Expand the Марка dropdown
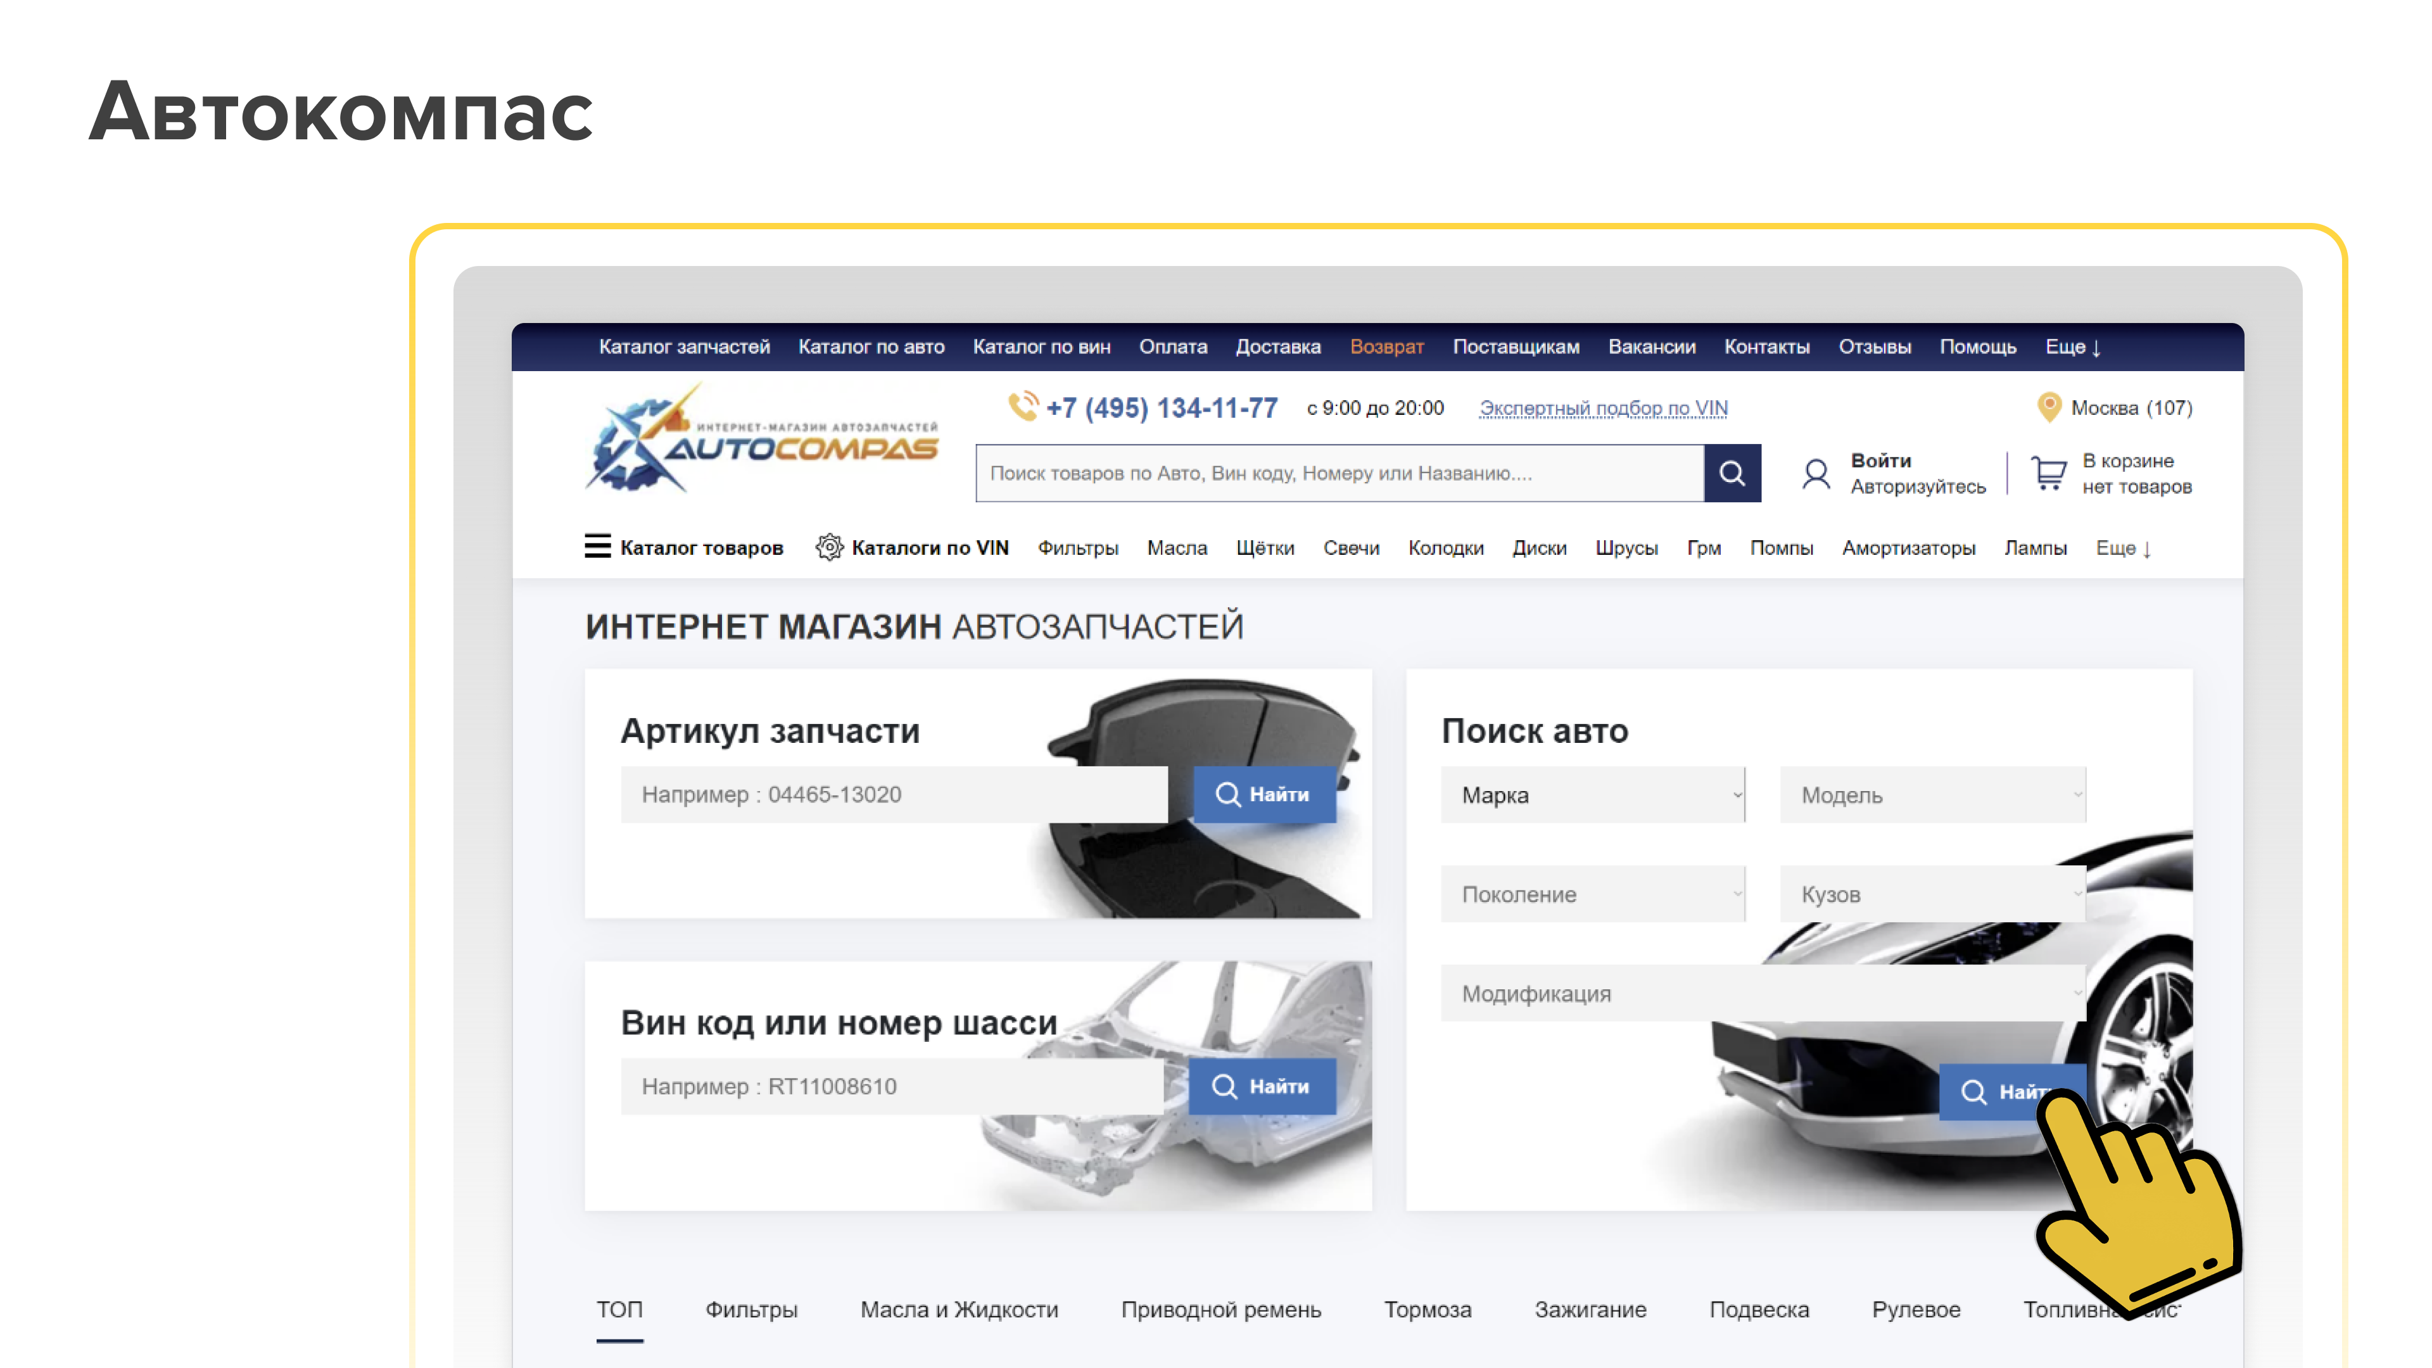The width and height of the screenshot is (2432, 1368). pyautogui.click(x=1593, y=795)
